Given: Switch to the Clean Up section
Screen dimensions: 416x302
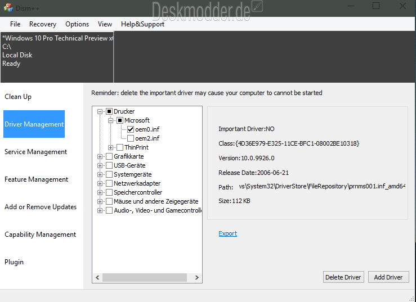Looking at the screenshot, I should (x=18, y=97).
